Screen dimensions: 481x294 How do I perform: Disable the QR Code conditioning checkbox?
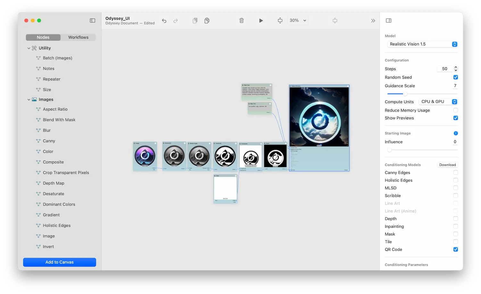coord(455,249)
